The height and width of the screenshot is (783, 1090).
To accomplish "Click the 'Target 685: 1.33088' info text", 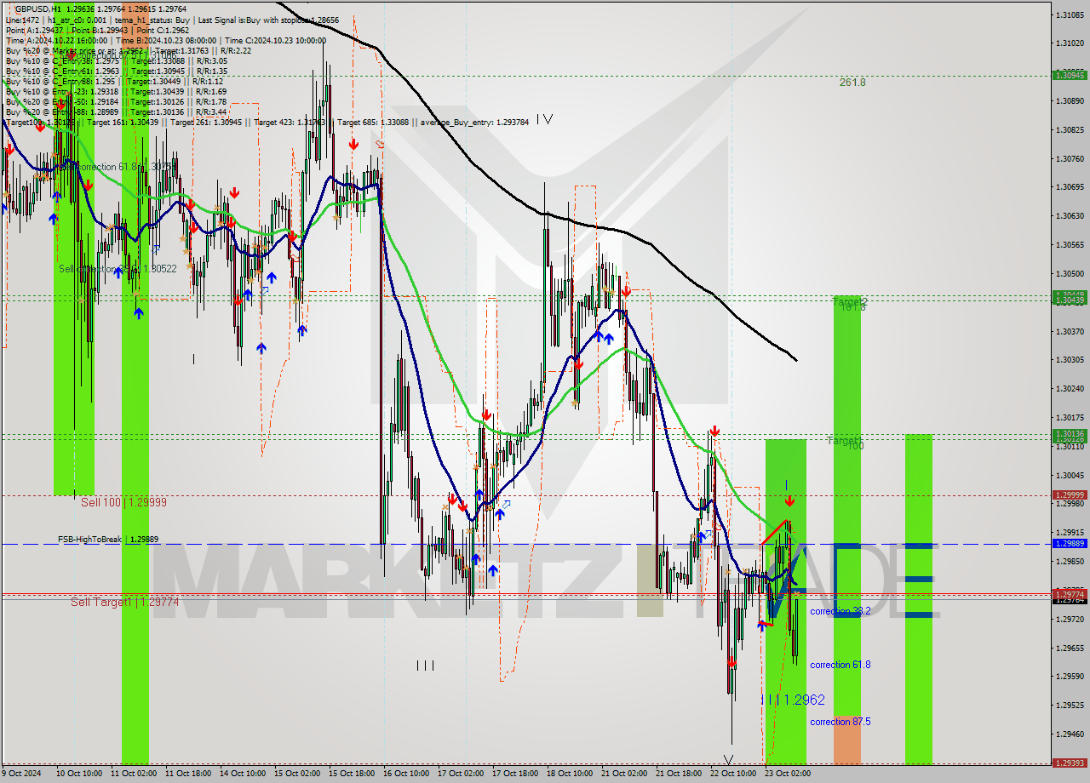I will click(373, 122).
